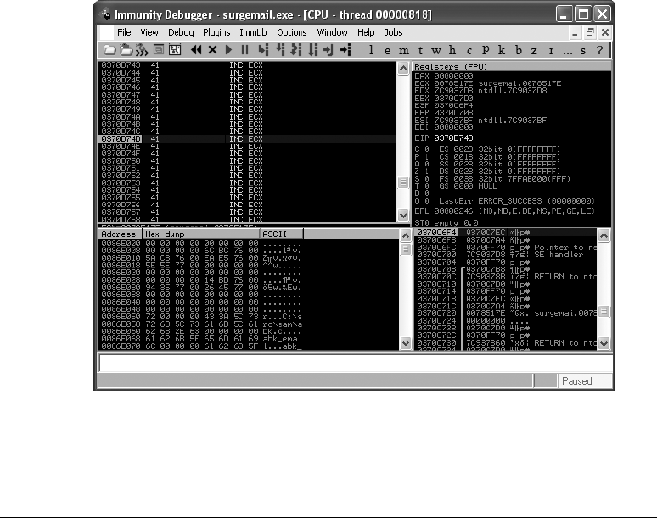Image resolution: width=657 pixels, height=518 pixels.
Task: Show Log window with l button
Action: [371, 50]
